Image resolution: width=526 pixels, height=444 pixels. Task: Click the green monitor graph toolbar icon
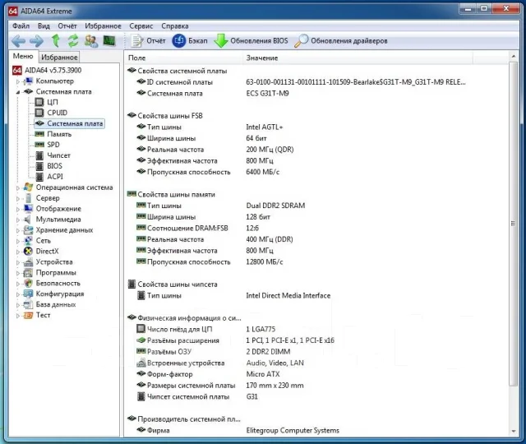click(x=109, y=40)
